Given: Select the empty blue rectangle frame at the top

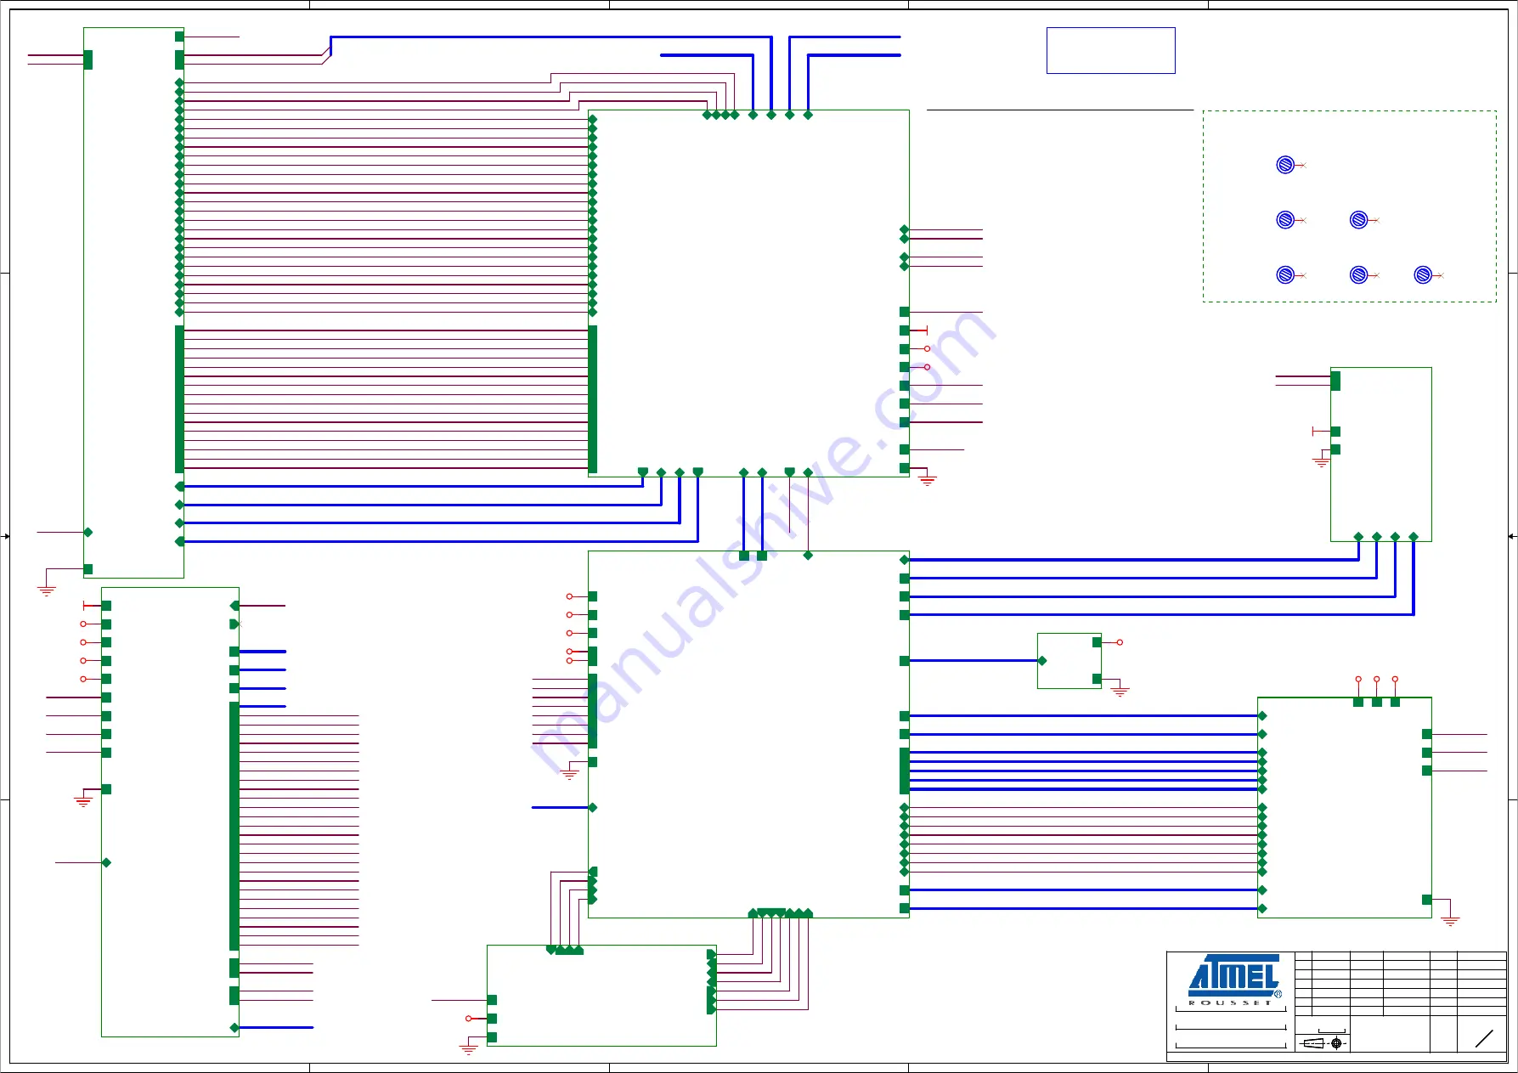Looking at the screenshot, I should click(1110, 50).
